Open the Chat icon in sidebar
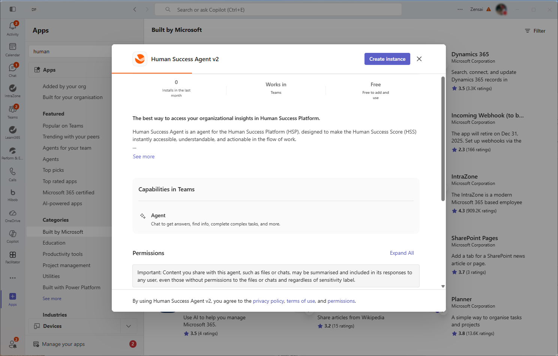This screenshot has width=558, height=356. pyautogui.click(x=12, y=70)
